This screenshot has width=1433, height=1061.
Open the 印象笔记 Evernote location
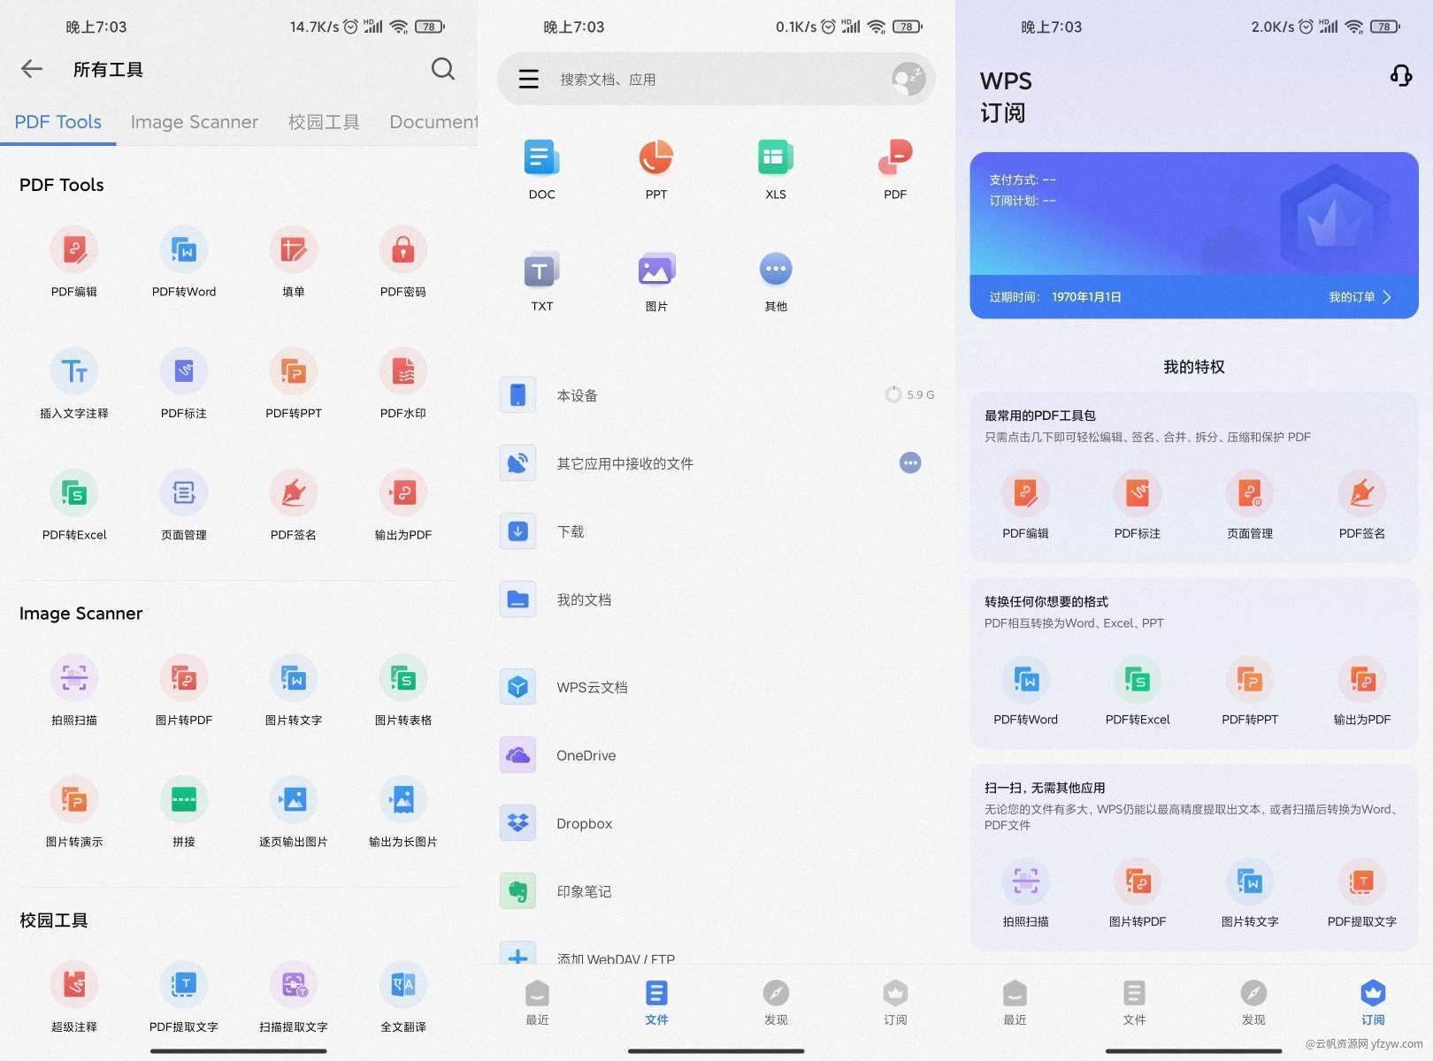point(716,891)
